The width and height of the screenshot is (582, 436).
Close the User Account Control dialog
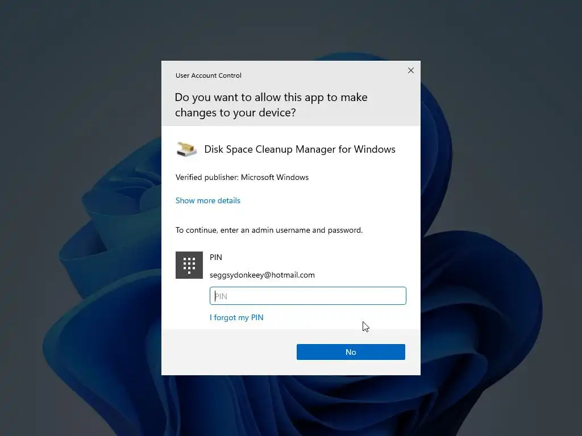click(x=410, y=70)
